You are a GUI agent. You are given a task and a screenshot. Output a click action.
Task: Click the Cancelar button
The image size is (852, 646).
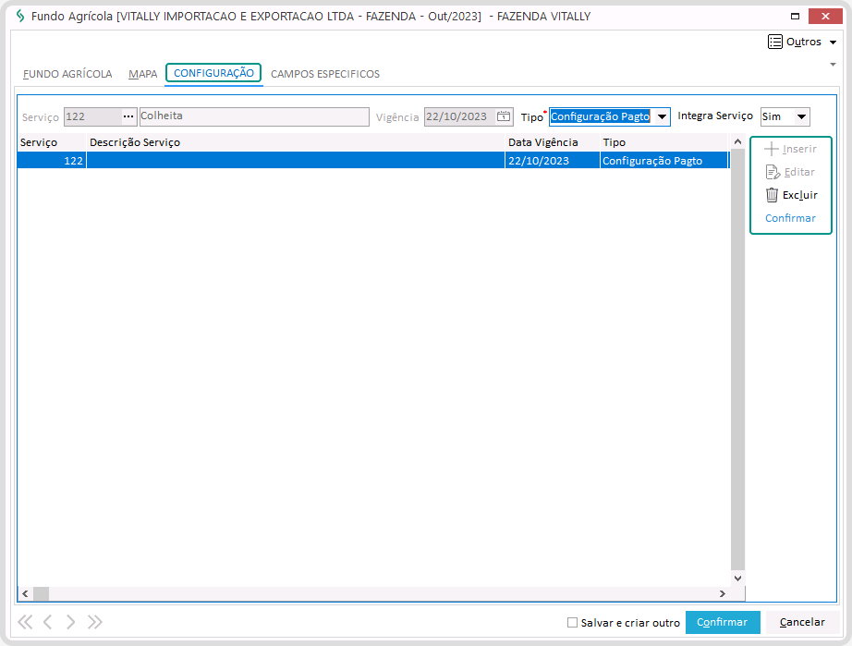tap(802, 622)
